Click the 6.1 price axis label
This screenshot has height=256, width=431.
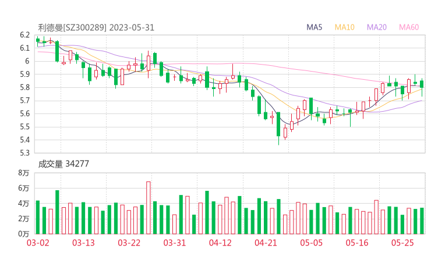24,48
